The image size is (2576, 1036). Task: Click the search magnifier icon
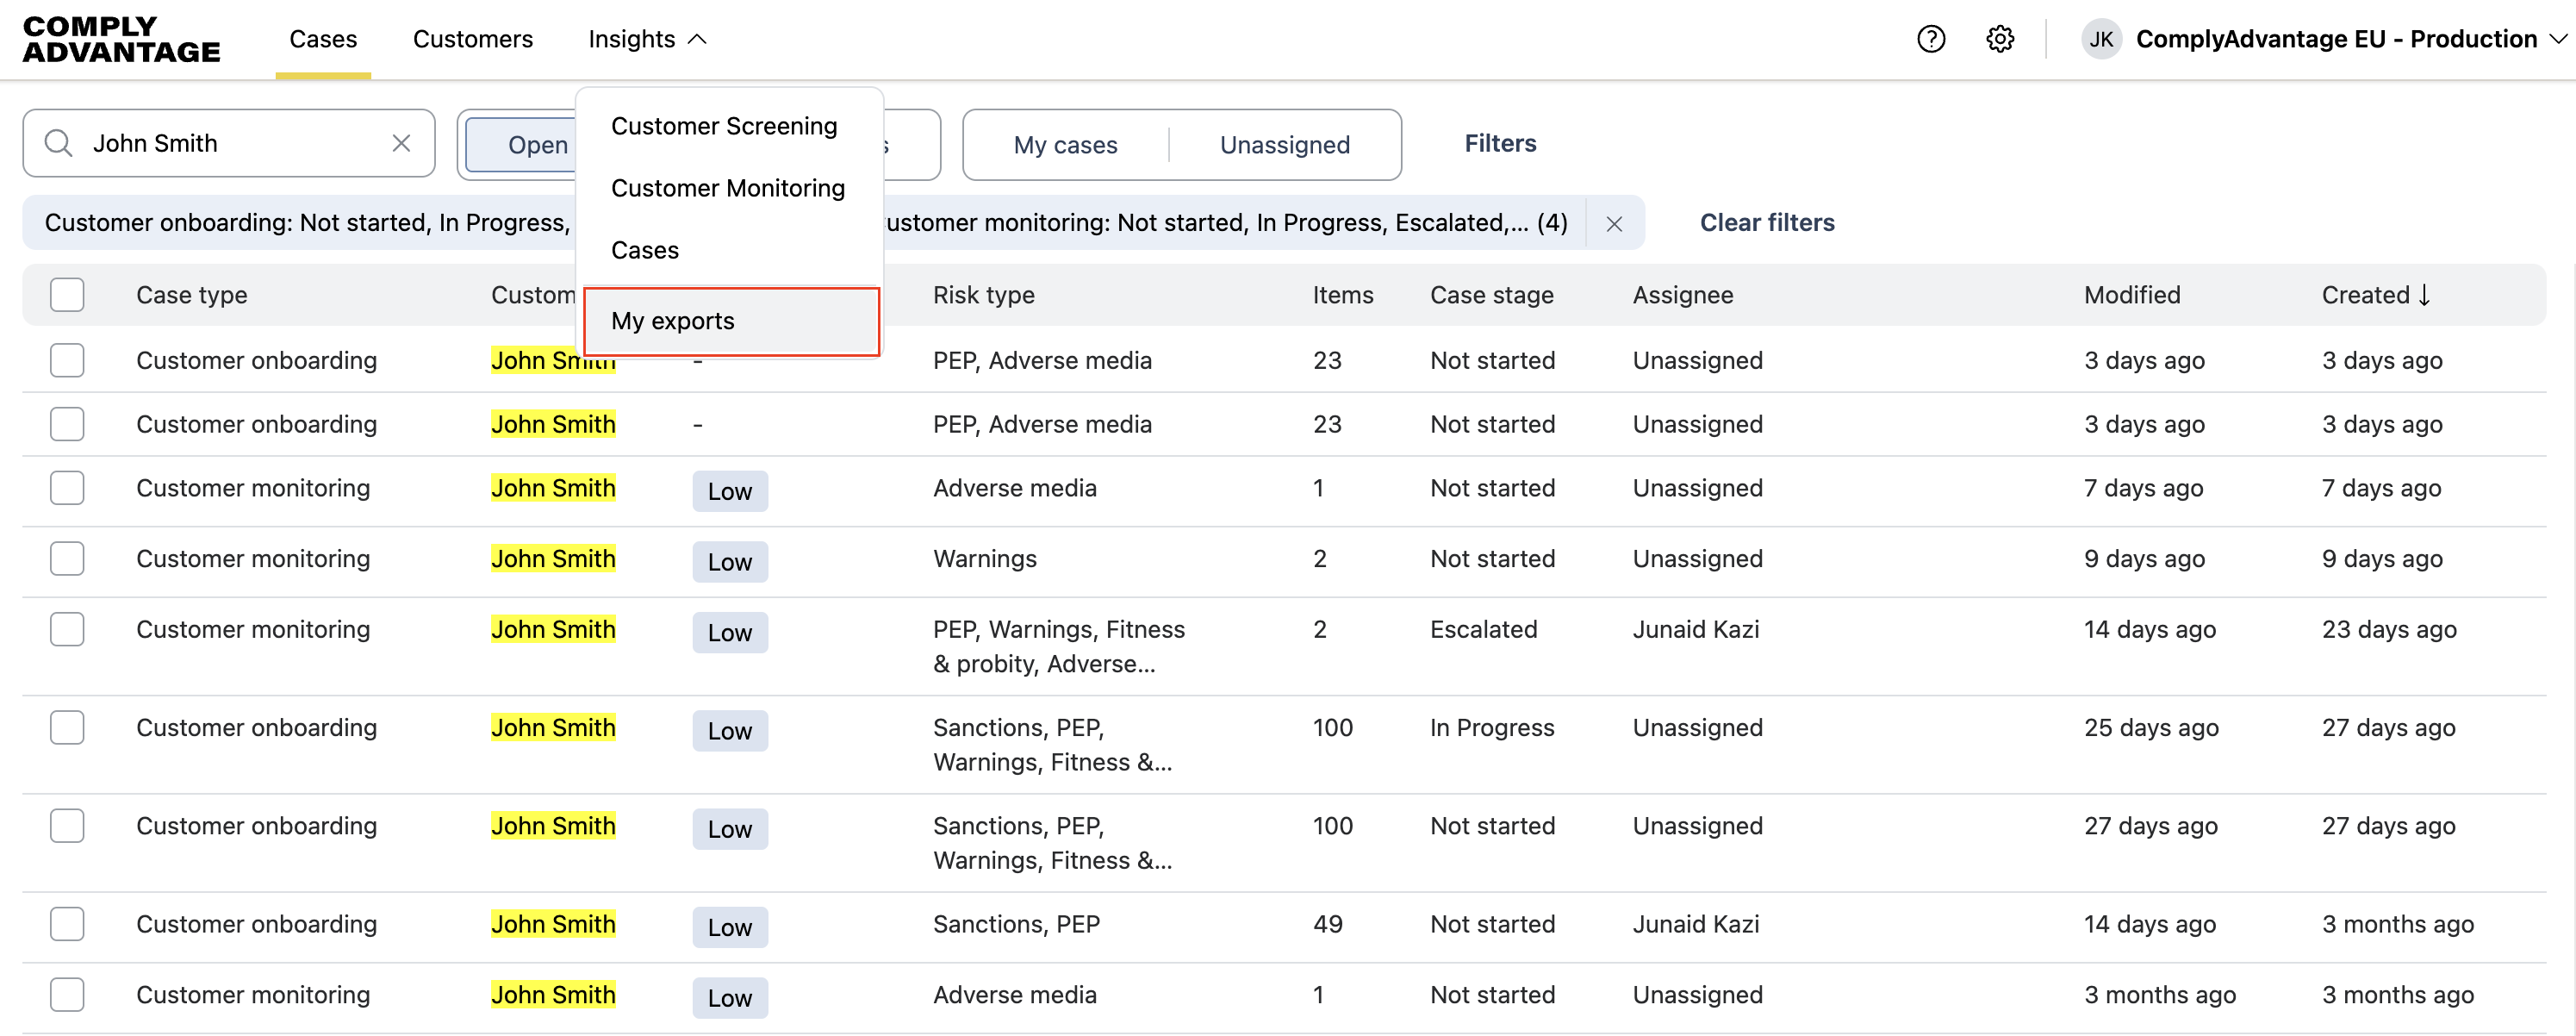59,143
